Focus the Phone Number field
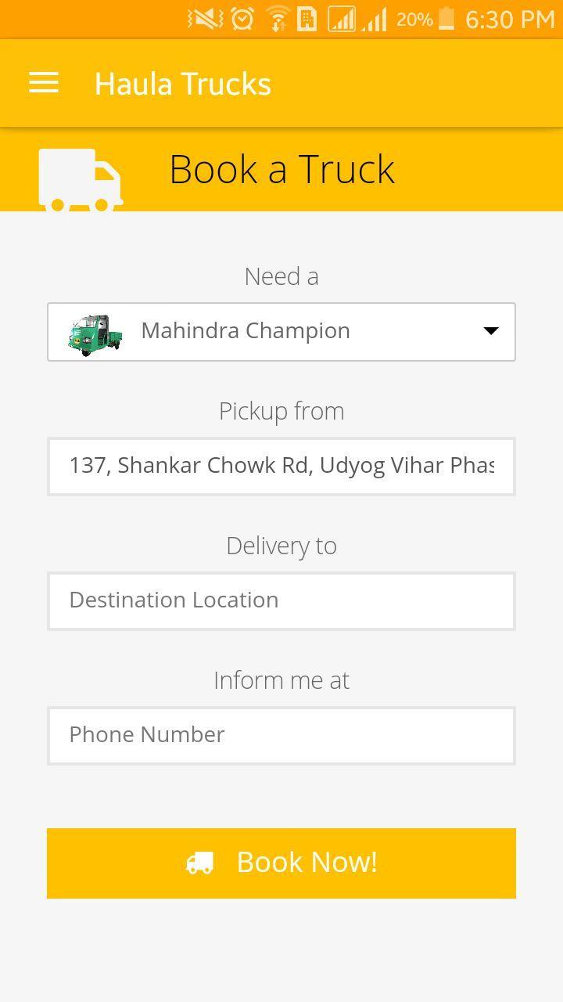This screenshot has height=1002, width=563. (x=281, y=736)
